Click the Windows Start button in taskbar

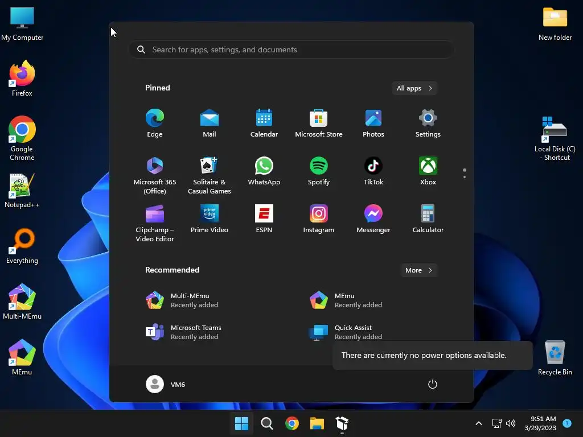pyautogui.click(x=241, y=423)
